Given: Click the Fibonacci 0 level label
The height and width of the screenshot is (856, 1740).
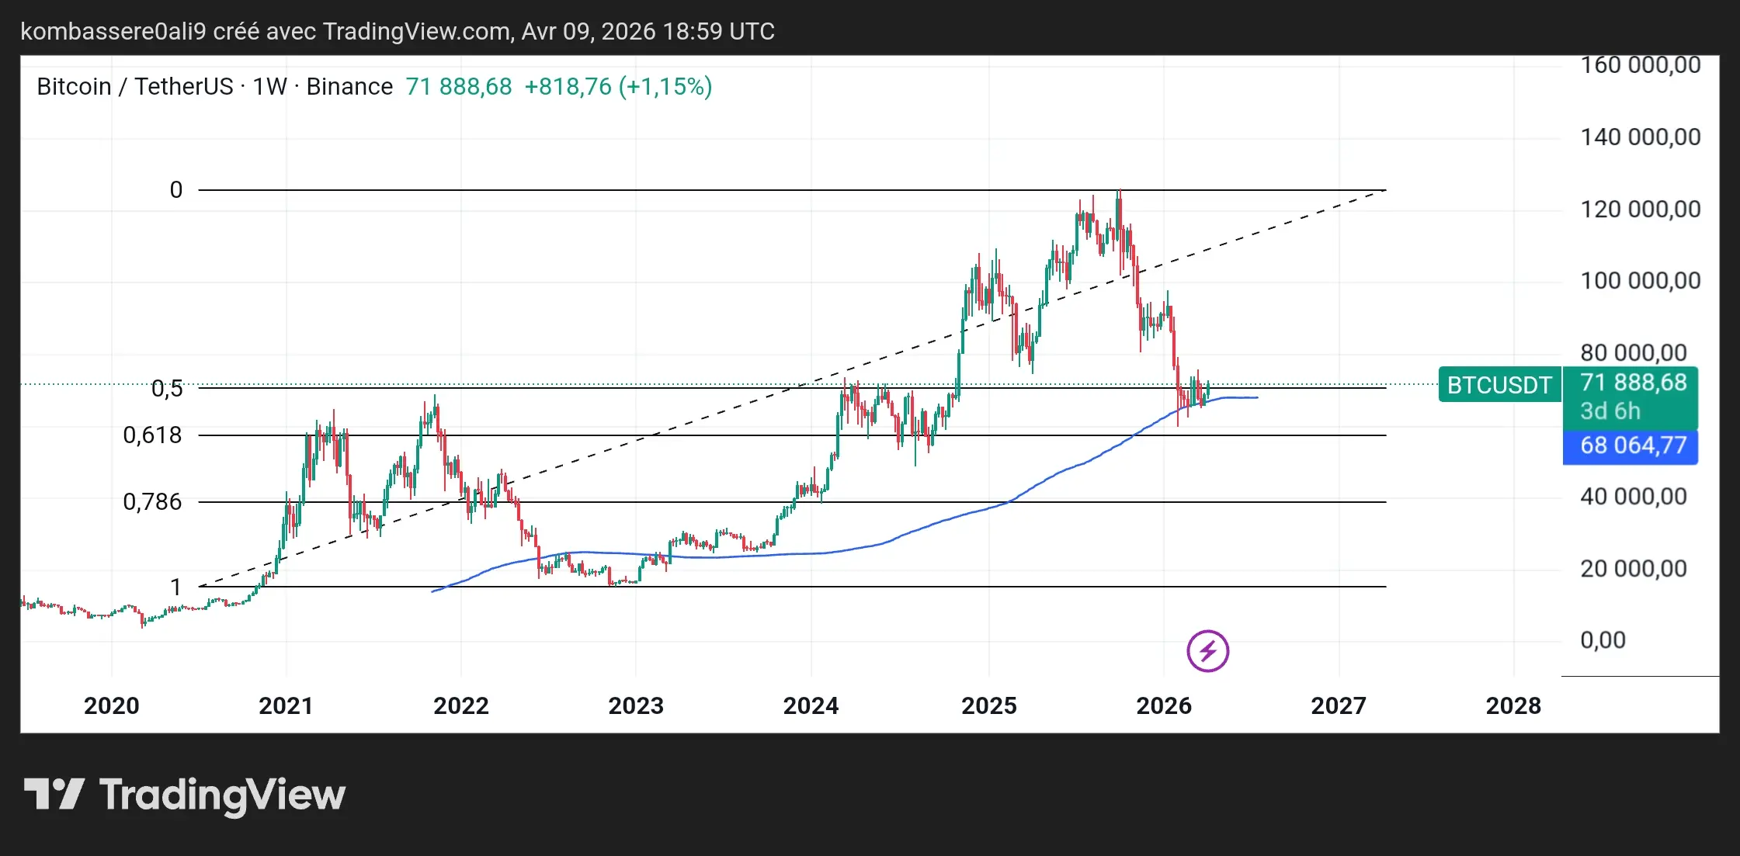Looking at the screenshot, I should 176,190.
